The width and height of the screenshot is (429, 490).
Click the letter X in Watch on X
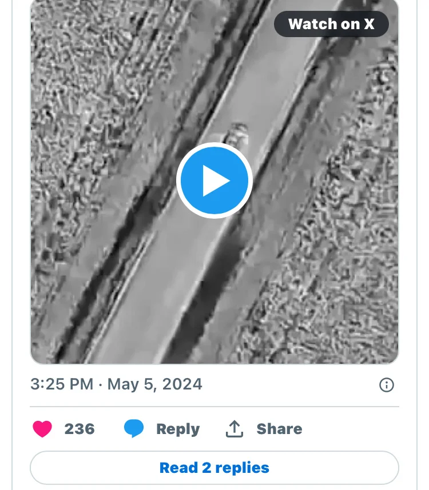click(x=369, y=24)
